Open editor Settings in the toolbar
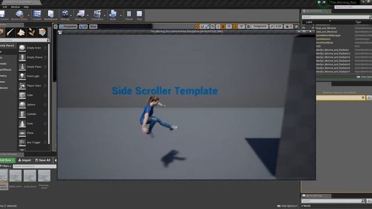Viewport: 372px width, 209px height. point(65,15)
